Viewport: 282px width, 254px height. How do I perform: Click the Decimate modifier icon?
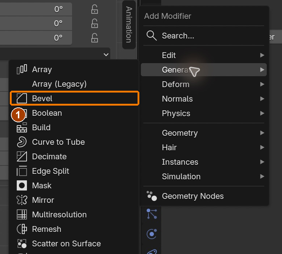point(22,156)
